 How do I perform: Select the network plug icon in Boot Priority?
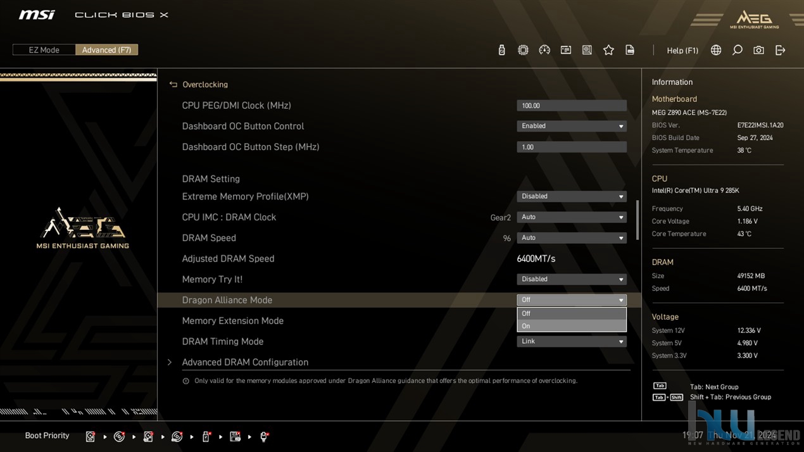coord(264,437)
